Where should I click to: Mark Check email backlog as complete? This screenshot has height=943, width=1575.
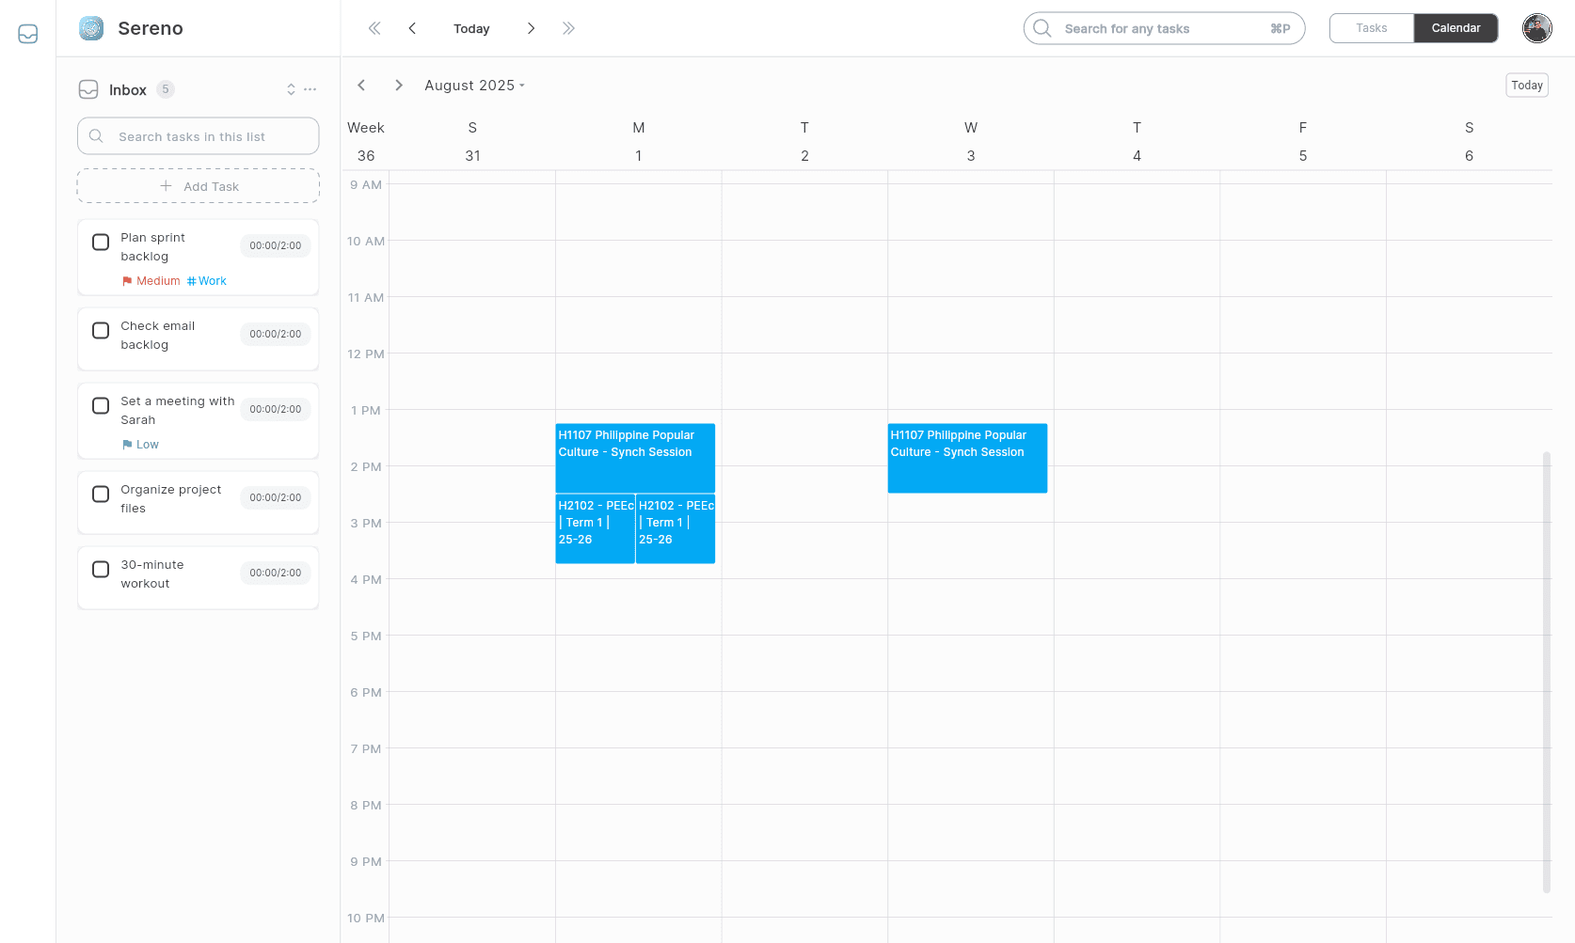tap(101, 330)
